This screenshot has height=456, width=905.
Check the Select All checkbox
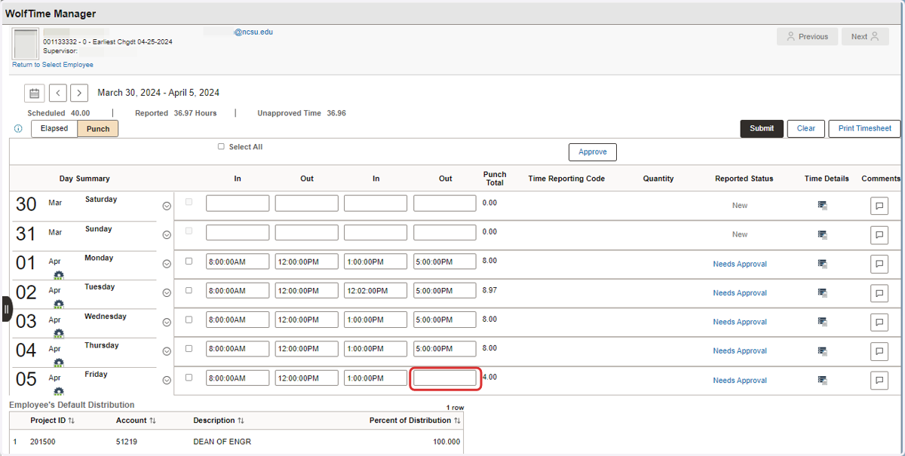point(221,147)
